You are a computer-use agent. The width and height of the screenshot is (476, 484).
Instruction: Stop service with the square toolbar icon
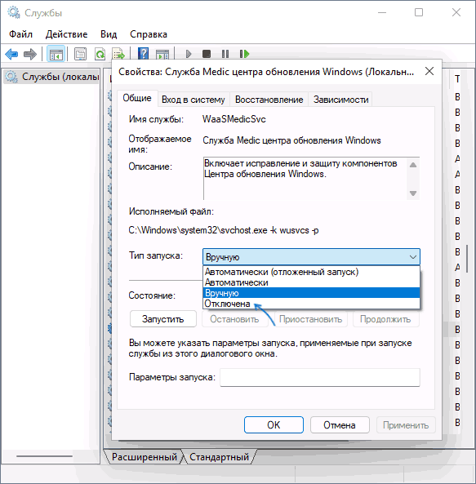(207, 55)
